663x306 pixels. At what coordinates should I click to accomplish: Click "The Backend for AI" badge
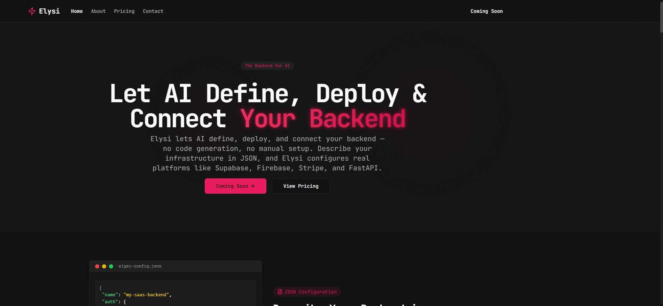point(267,66)
